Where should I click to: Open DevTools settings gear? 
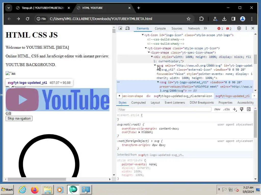click(239, 28)
